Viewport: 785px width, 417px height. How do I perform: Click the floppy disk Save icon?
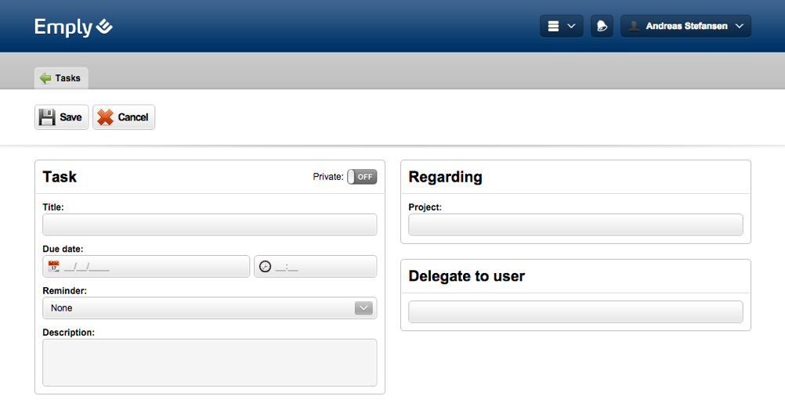[x=47, y=117]
